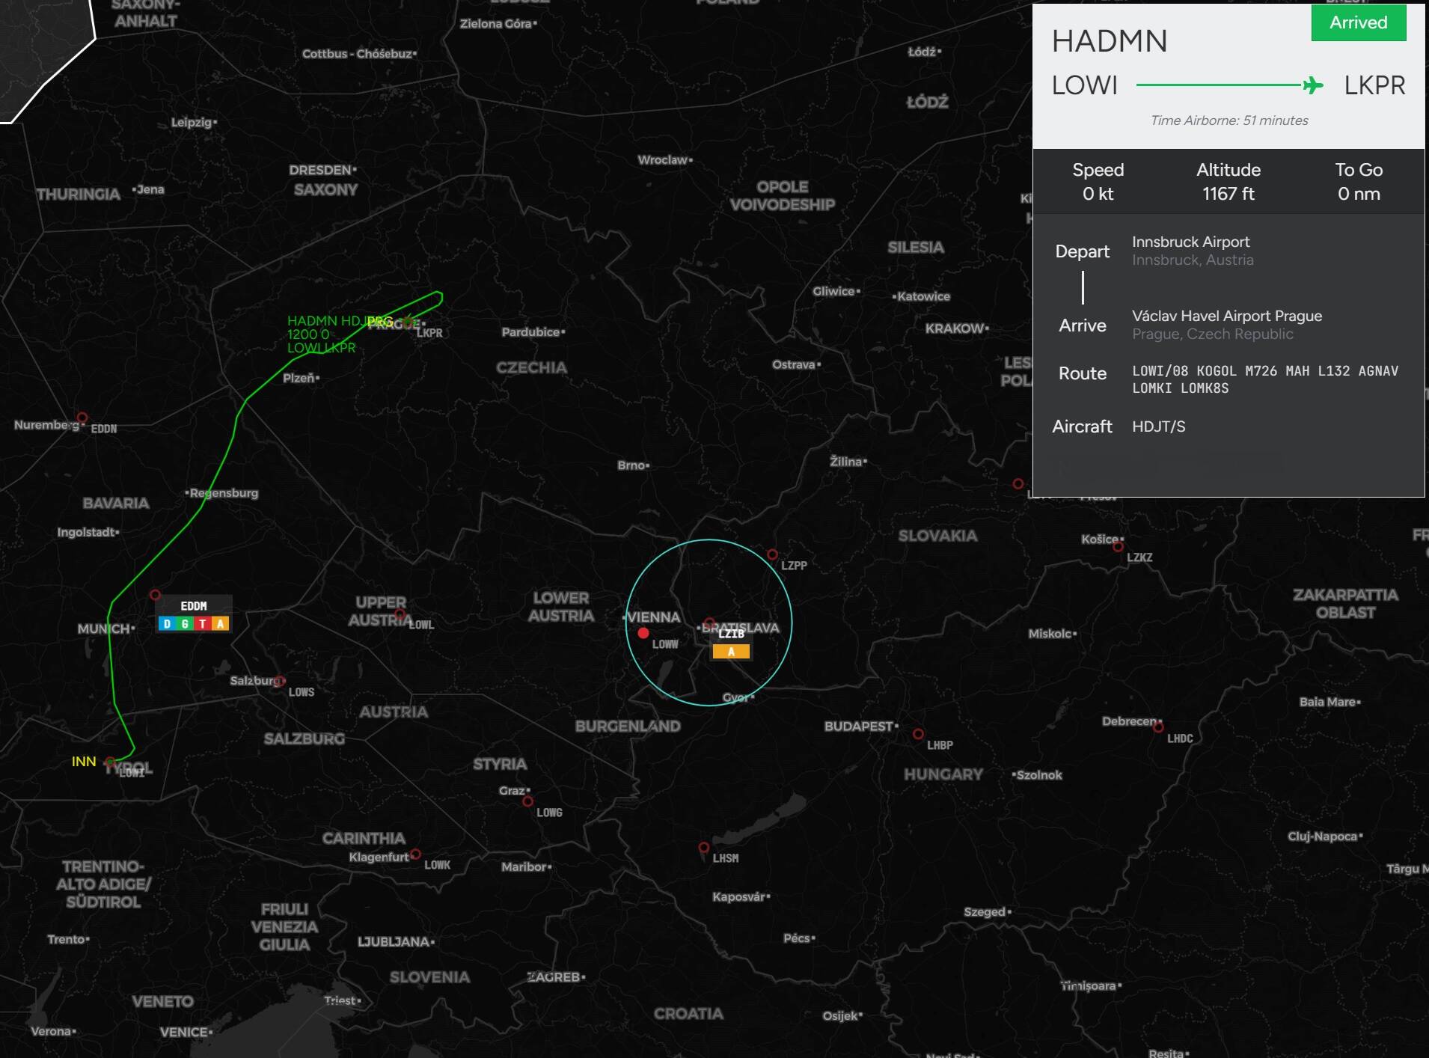The width and height of the screenshot is (1429, 1058).
Task: Click the green Arrived status badge
Action: (1359, 22)
